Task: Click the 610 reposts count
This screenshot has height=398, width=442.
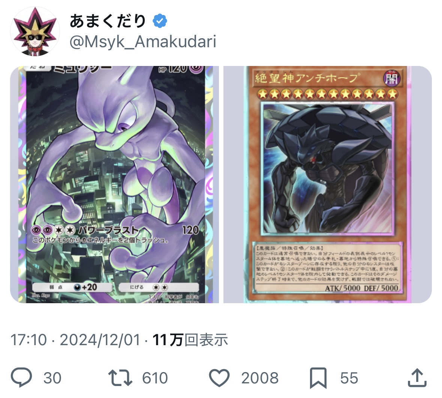Action: point(155,378)
